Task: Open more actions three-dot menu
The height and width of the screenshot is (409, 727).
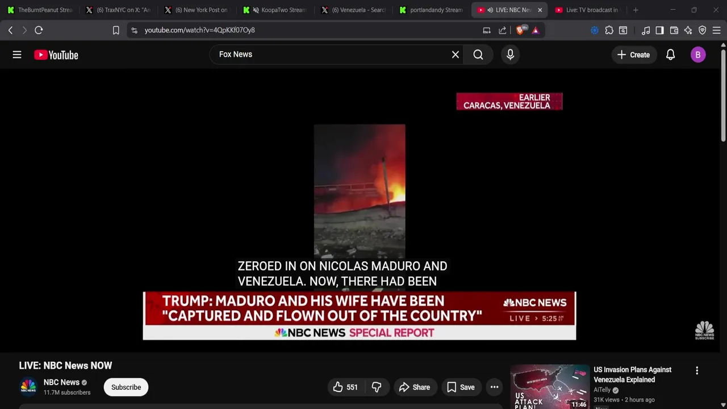Action: pyautogui.click(x=495, y=387)
